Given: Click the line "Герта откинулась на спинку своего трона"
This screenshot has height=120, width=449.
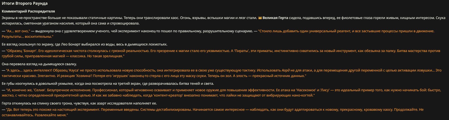Looking at the screenshot, I should click(79, 103).
